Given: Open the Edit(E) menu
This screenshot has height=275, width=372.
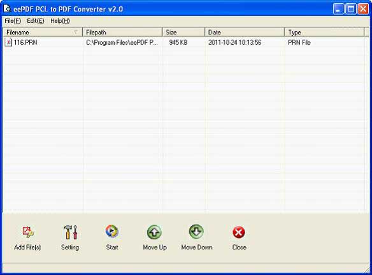Looking at the screenshot, I should pos(36,21).
